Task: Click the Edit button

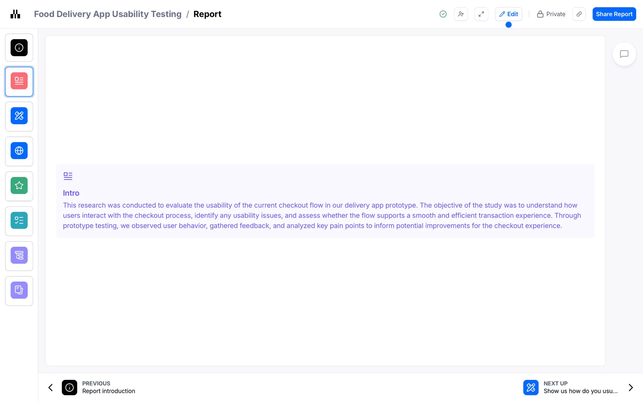Action: click(508, 14)
